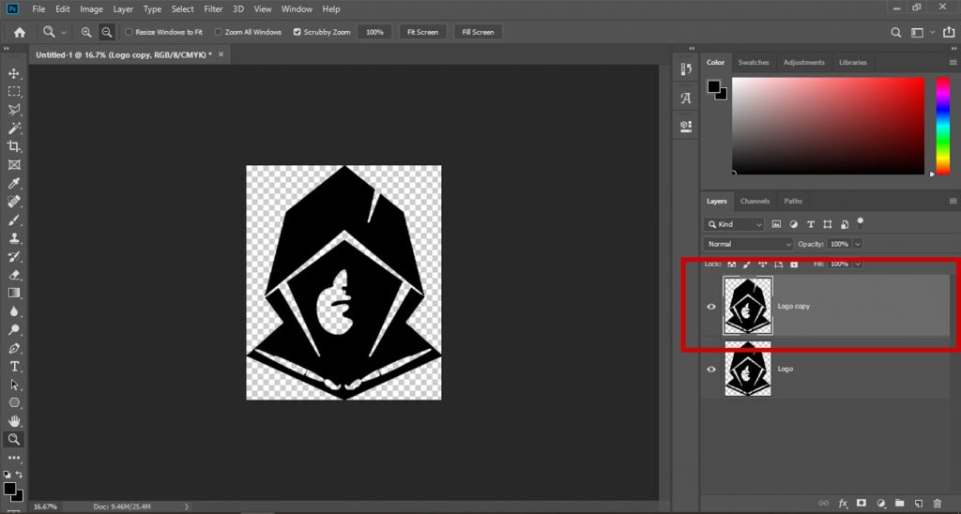Toggle lock image pixels brush icon
The width and height of the screenshot is (961, 514).
tap(746, 265)
